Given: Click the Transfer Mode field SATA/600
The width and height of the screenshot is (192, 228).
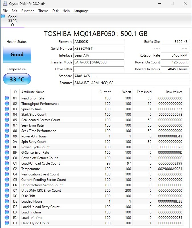Looking at the screenshot, I should click(99, 62).
